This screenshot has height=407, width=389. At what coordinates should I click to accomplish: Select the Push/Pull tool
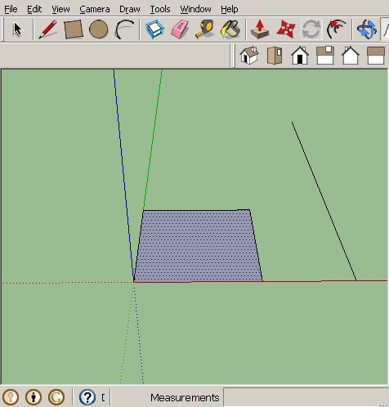tap(260, 29)
